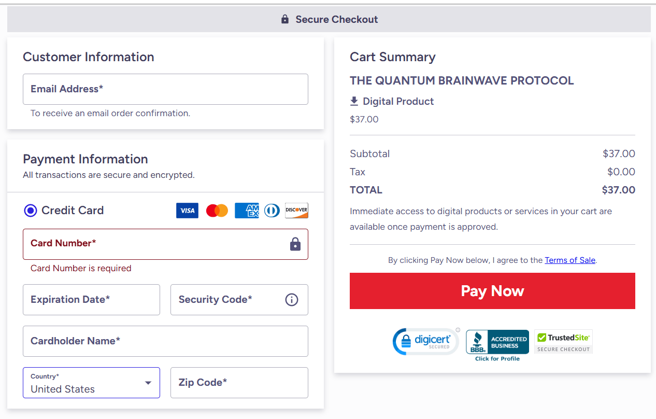Click for Profile under BBB badge
Screen dimensions: 656x419
pyautogui.click(x=497, y=357)
